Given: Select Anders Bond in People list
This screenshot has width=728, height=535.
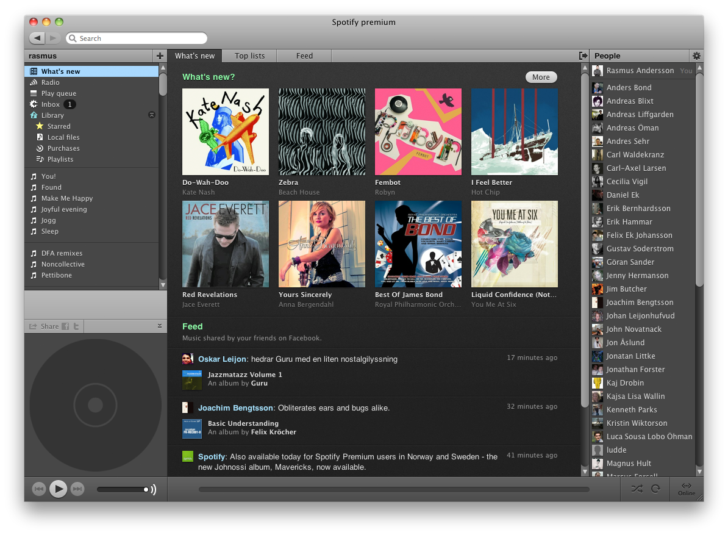Looking at the screenshot, I should click(x=643, y=88).
